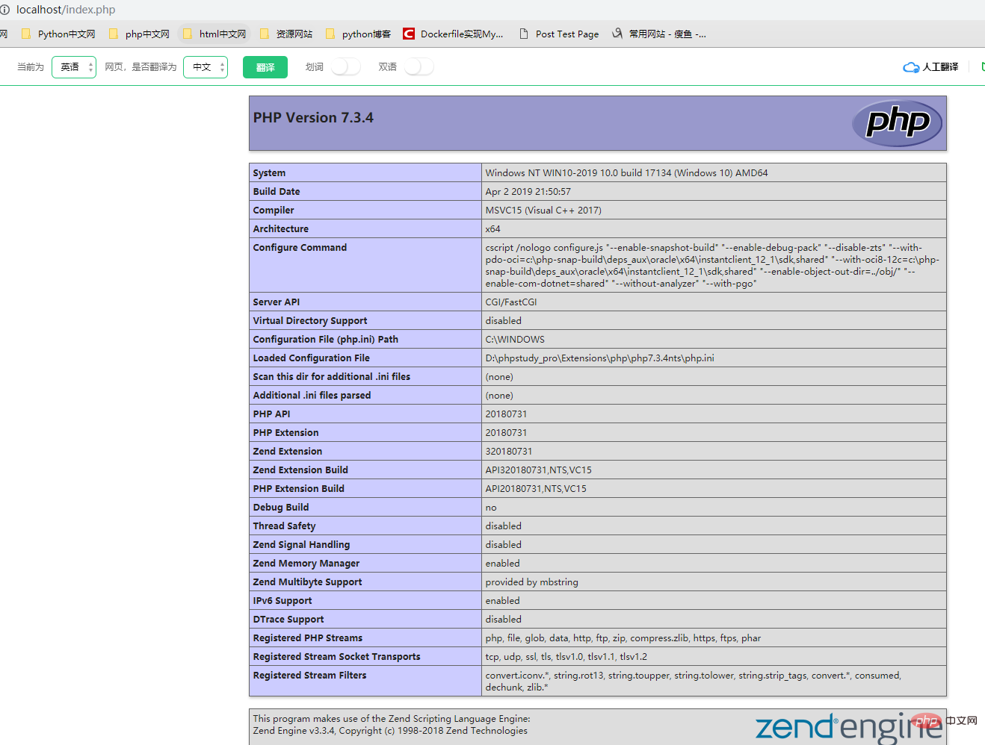The image size is (985, 745).
Task: Open the html中文网 bookmark folder
Action: (x=214, y=34)
